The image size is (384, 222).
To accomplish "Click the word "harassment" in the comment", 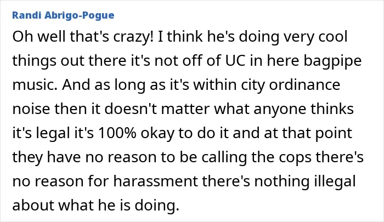I will (x=155, y=181).
